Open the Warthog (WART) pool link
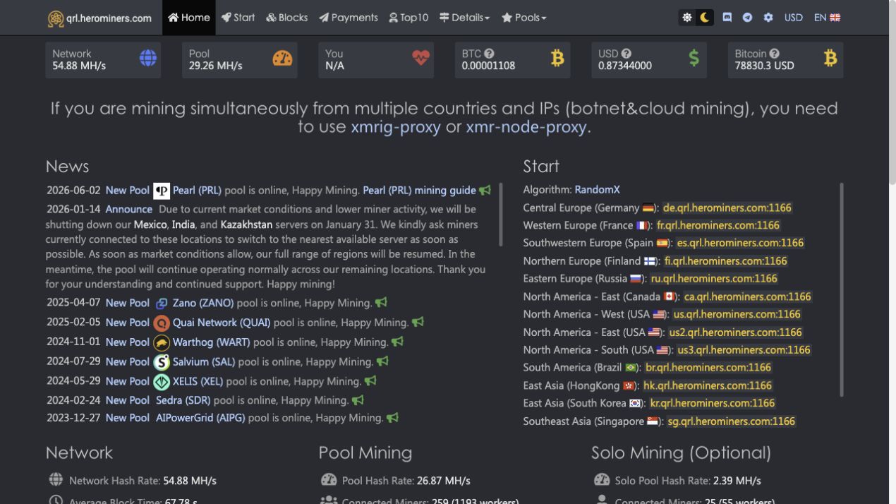 click(x=212, y=342)
